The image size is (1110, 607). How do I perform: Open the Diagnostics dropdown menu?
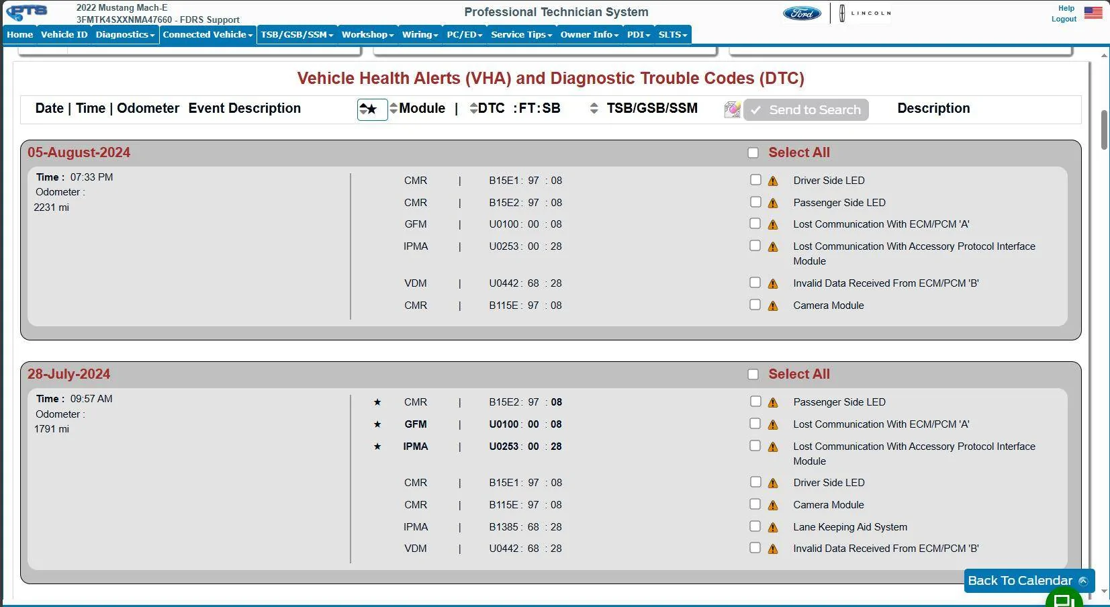[125, 35]
